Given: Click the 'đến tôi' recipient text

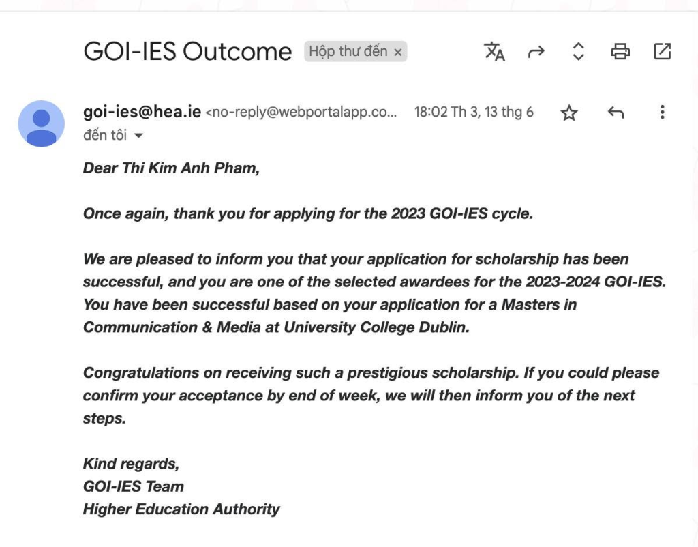Looking at the screenshot, I should (105, 135).
